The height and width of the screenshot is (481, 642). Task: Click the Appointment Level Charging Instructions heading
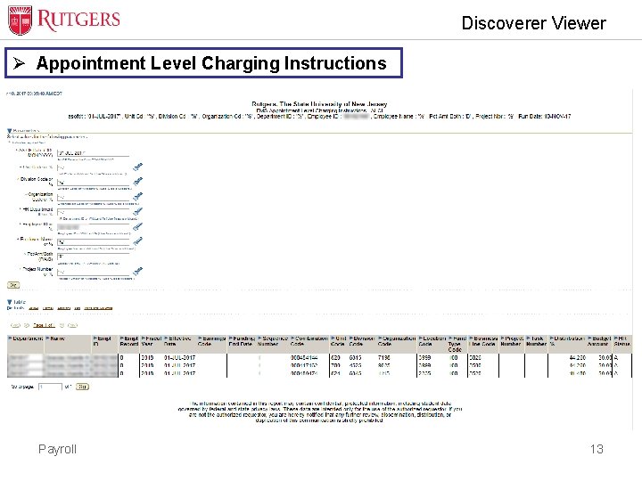(x=211, y=63)
